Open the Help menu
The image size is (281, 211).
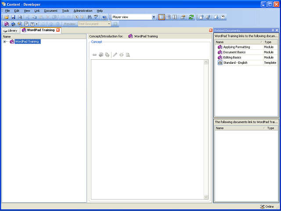(x=100, y=11)
